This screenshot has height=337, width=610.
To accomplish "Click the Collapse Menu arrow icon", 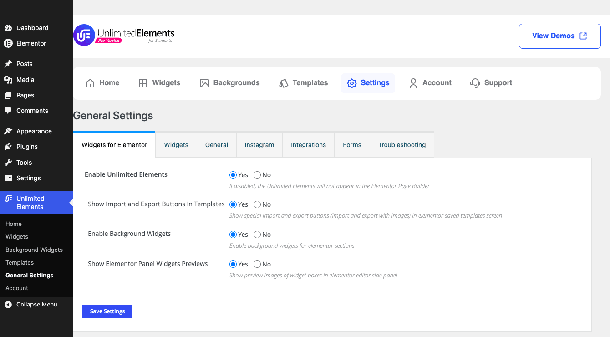I will click(8, 304).
